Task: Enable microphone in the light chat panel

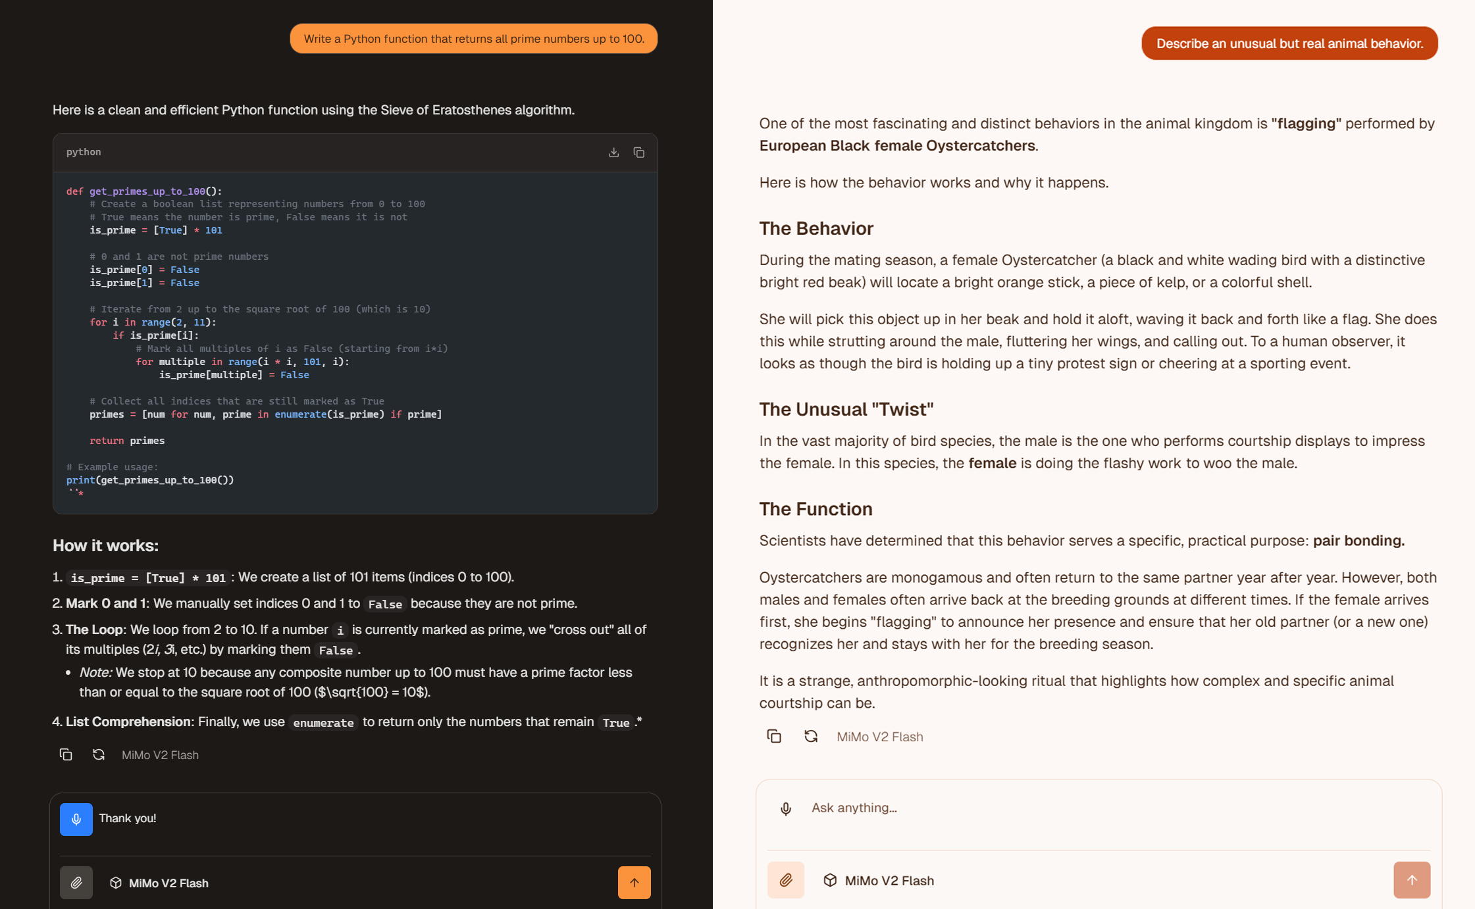Action: (x=786, y=808)
